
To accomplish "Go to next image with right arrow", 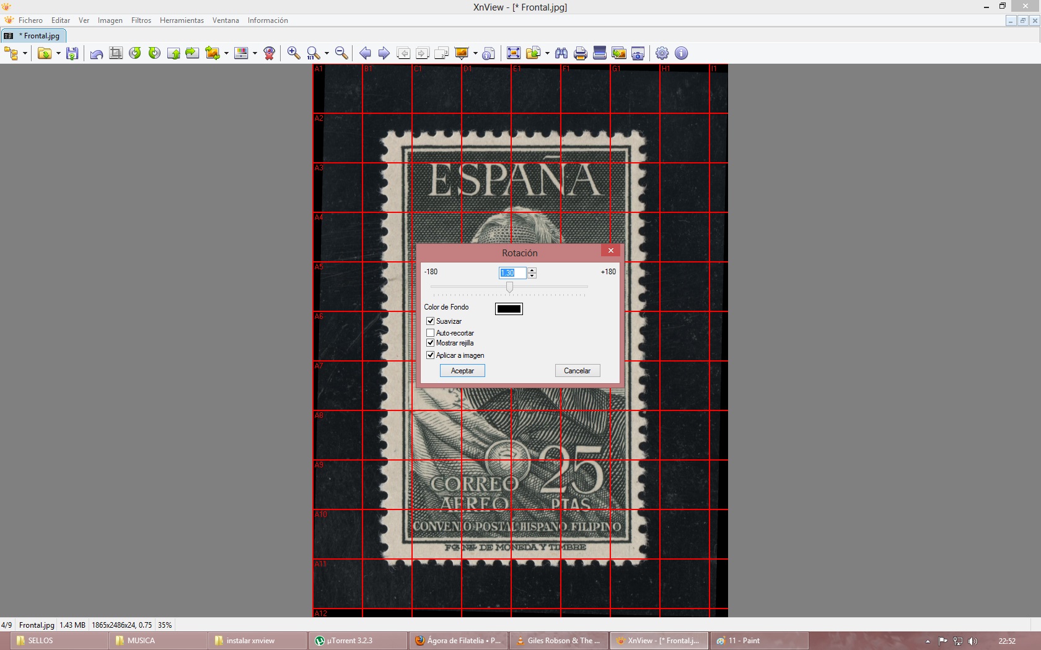I will [x=384, y=53].
